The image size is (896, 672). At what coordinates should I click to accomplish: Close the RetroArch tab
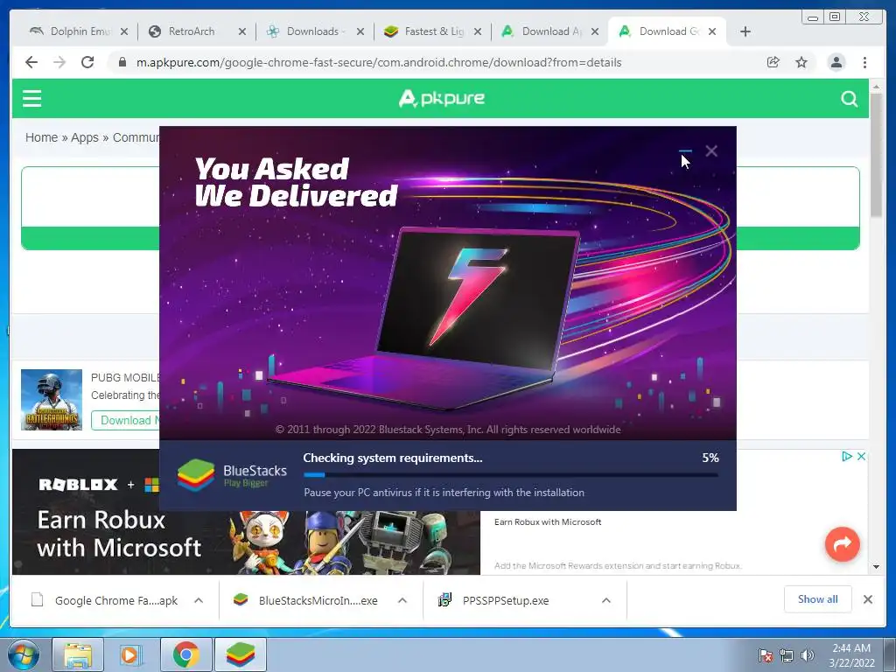(x=242, y=31)
